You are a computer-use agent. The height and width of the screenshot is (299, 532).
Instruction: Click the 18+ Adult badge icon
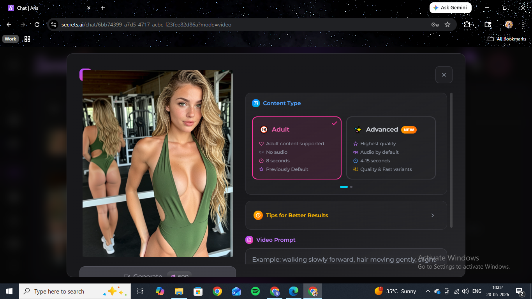[x=264, y=130]
